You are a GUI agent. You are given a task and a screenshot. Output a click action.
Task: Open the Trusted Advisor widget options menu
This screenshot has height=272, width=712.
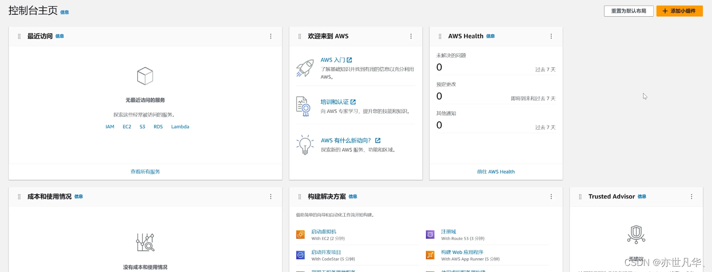pyautogui.click(x=691, y=197)
